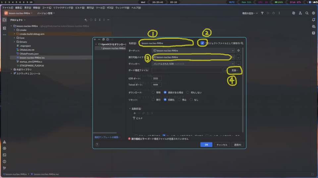Expand the cmake folder in project tree
This screenshot has width=318, height=178.
pyautogui.click(x=14, y=30)
